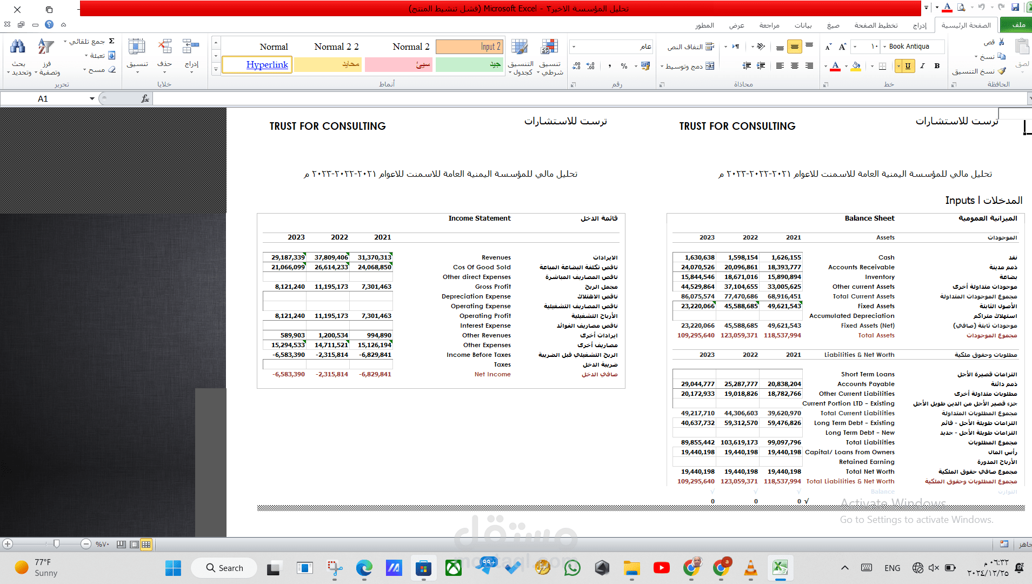
Task: Toggle Underline formatting
Action: tap(908, 66)
